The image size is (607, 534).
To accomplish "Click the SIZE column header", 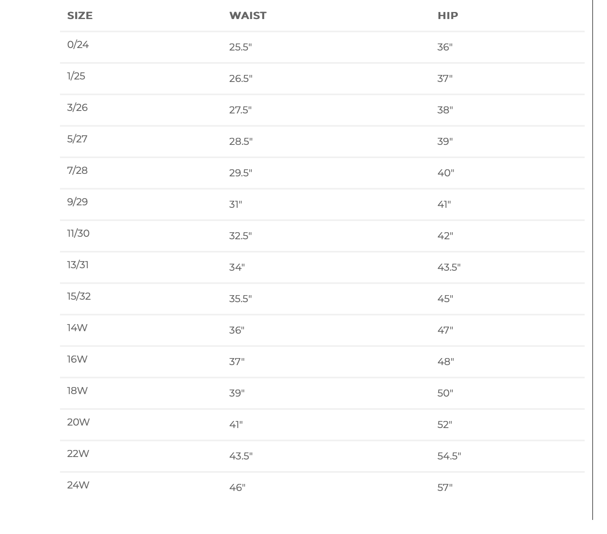I will [x=80, y=16].
